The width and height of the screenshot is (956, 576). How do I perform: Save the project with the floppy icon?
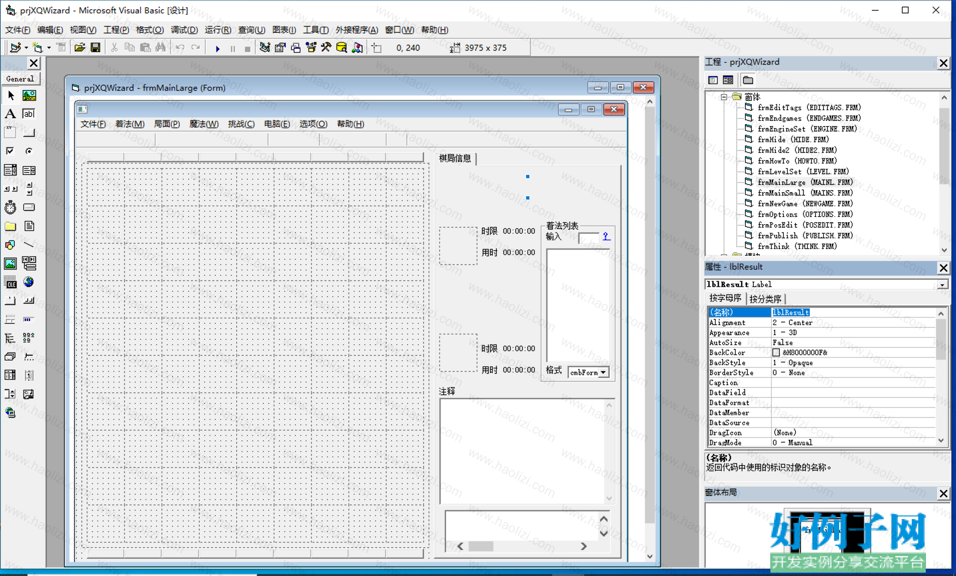(95, 48)
